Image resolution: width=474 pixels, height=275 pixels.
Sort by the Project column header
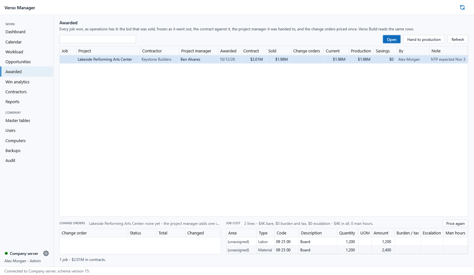point(108,51)
